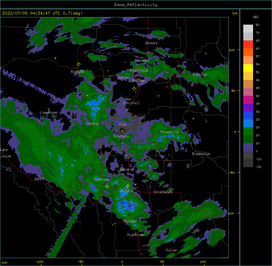This screenshot has width=272, height=266.
Task: Click the yellow diamond marker just above Calgary label
Action: point(128,186)
